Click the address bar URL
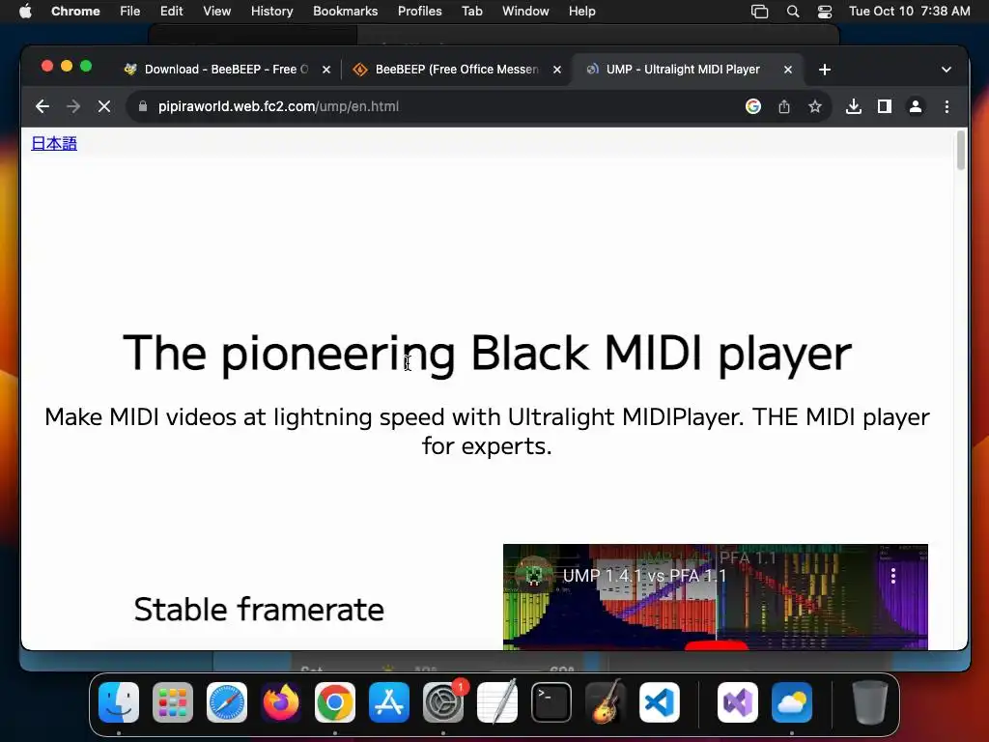 pos(278,106)
